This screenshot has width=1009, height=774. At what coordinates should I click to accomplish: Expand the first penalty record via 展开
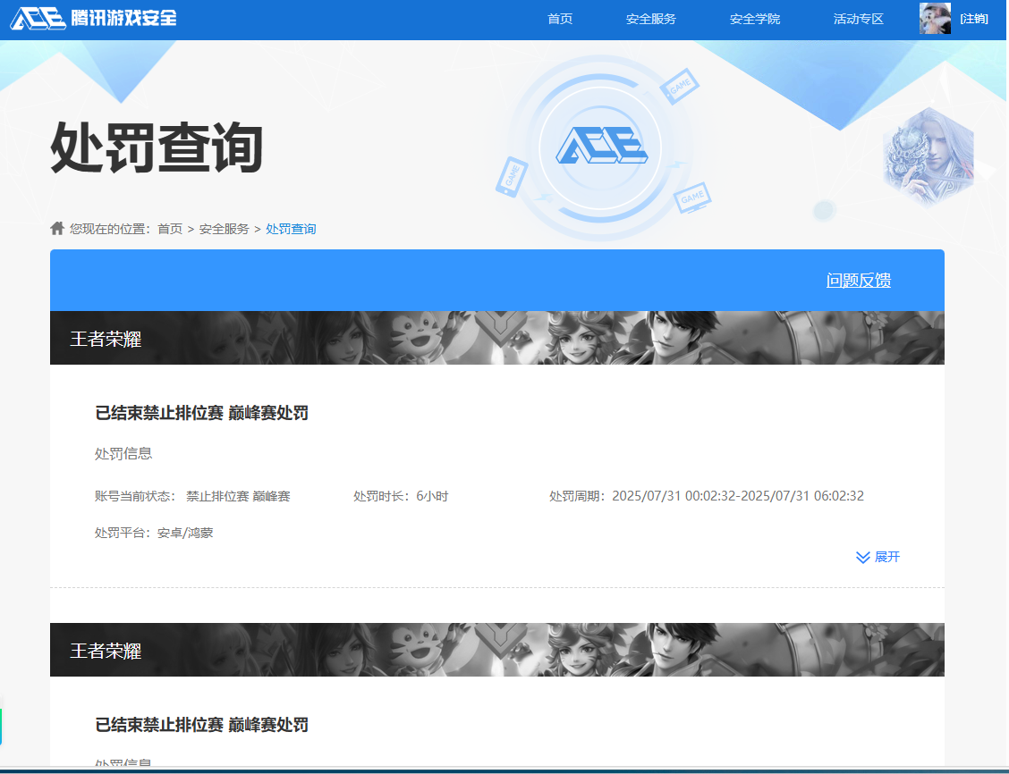[886, 558]
